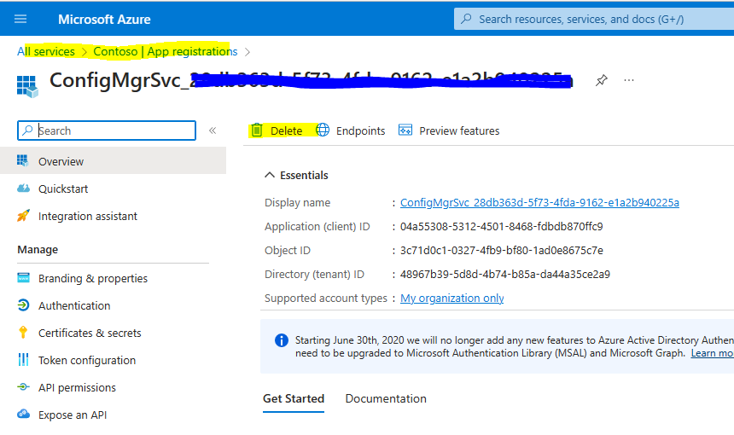Open My organization only link
Screen dimensions: 734x435
click(x=451, y=298)
